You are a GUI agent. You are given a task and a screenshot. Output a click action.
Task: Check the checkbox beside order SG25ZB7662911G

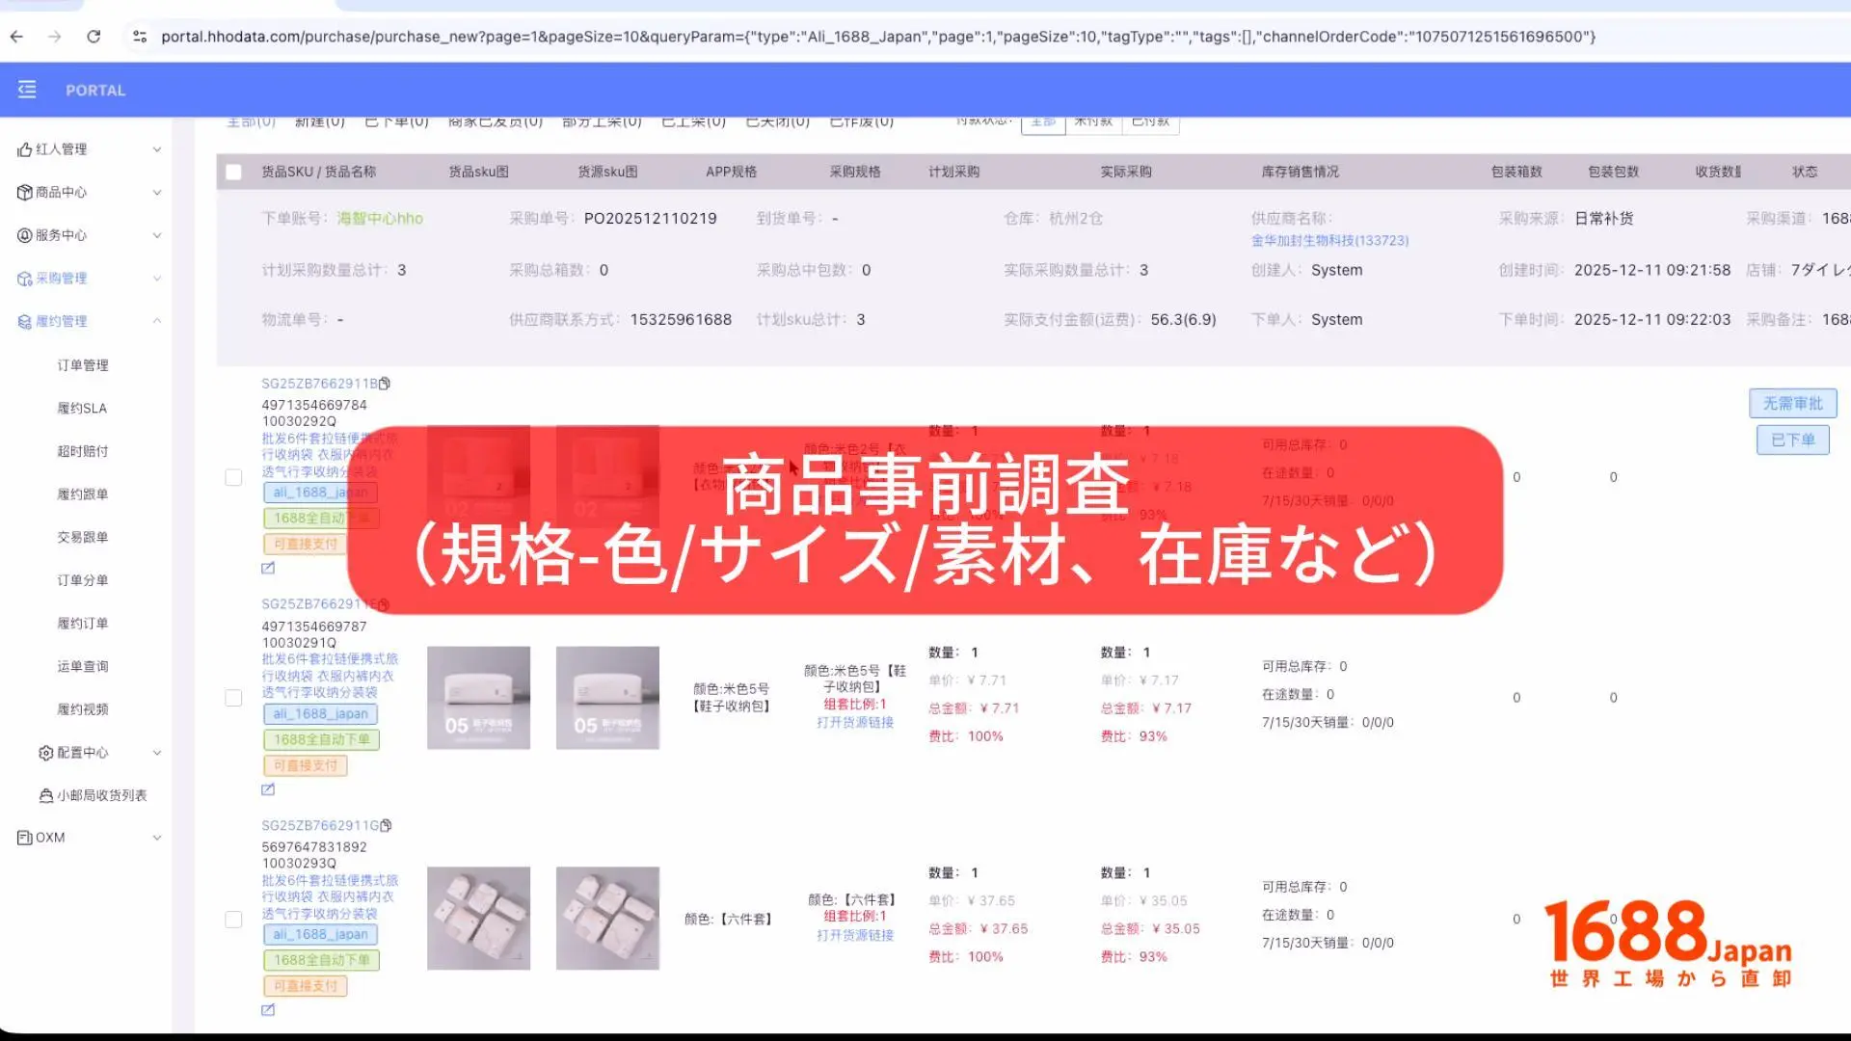tap(233, 920)
